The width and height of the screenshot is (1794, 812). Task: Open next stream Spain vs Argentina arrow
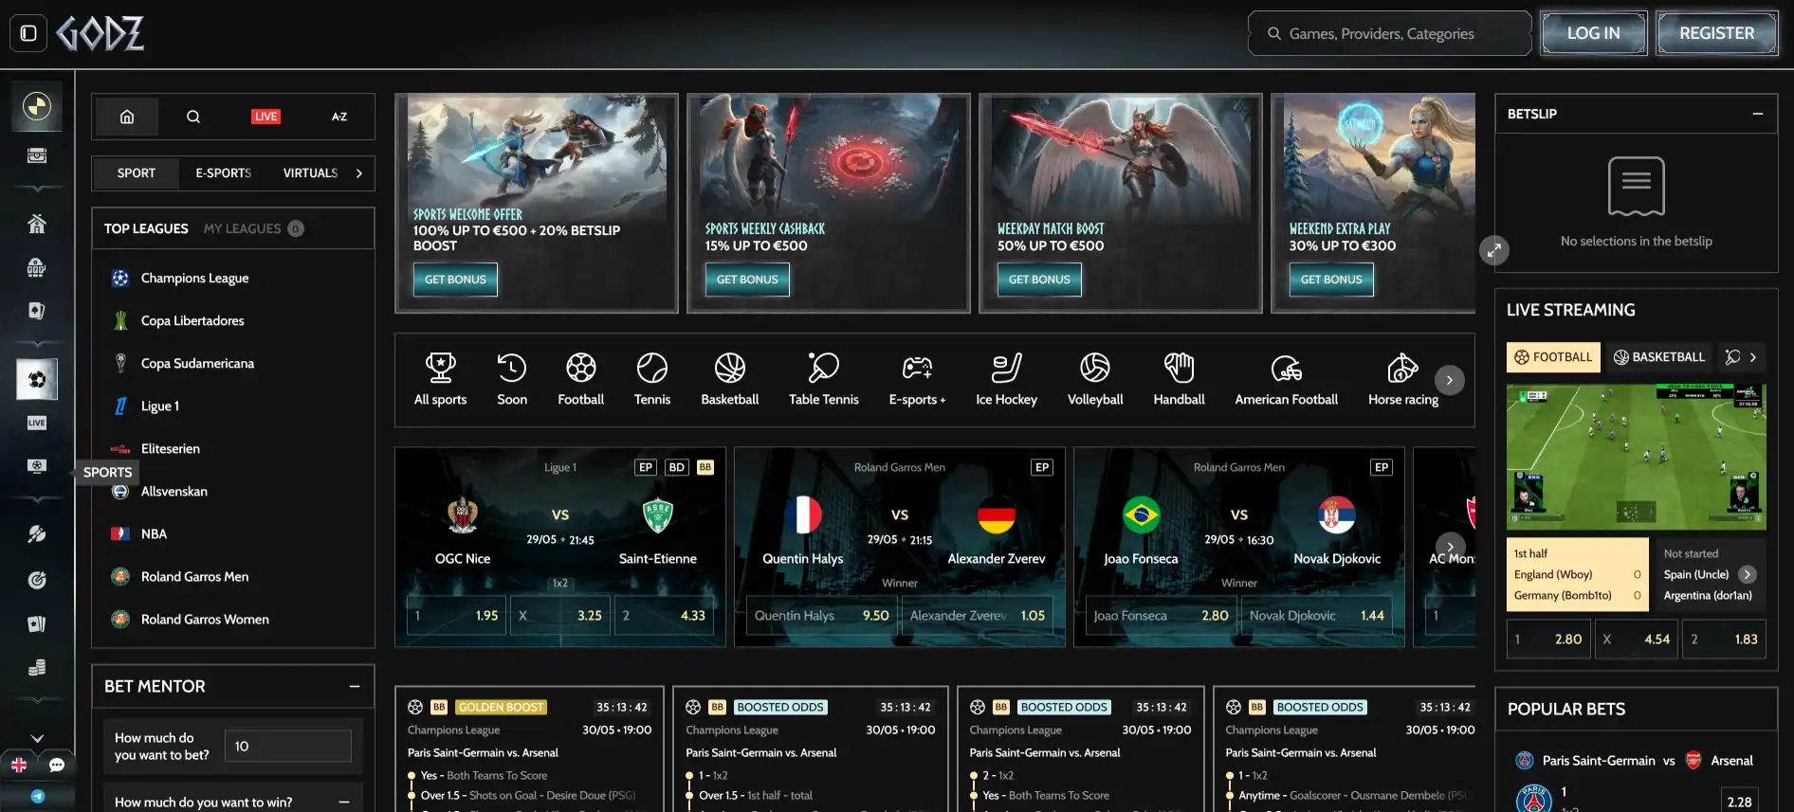click(1747, 574)
